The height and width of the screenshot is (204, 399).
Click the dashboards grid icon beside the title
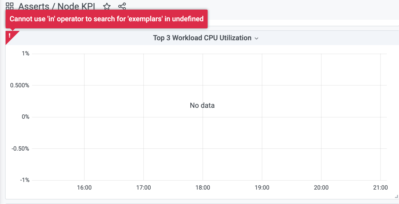tap(10, 6)
